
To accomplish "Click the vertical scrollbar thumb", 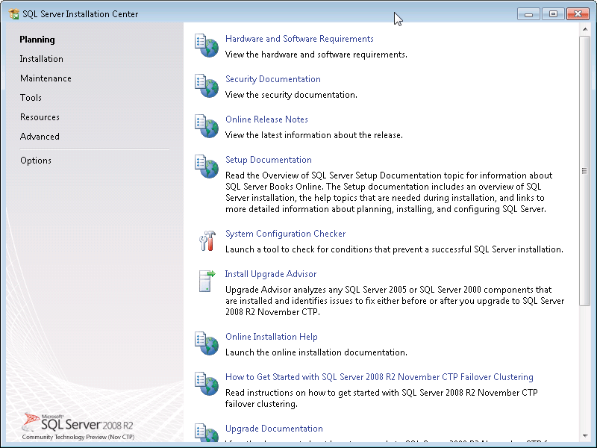I will coord(585,172).
